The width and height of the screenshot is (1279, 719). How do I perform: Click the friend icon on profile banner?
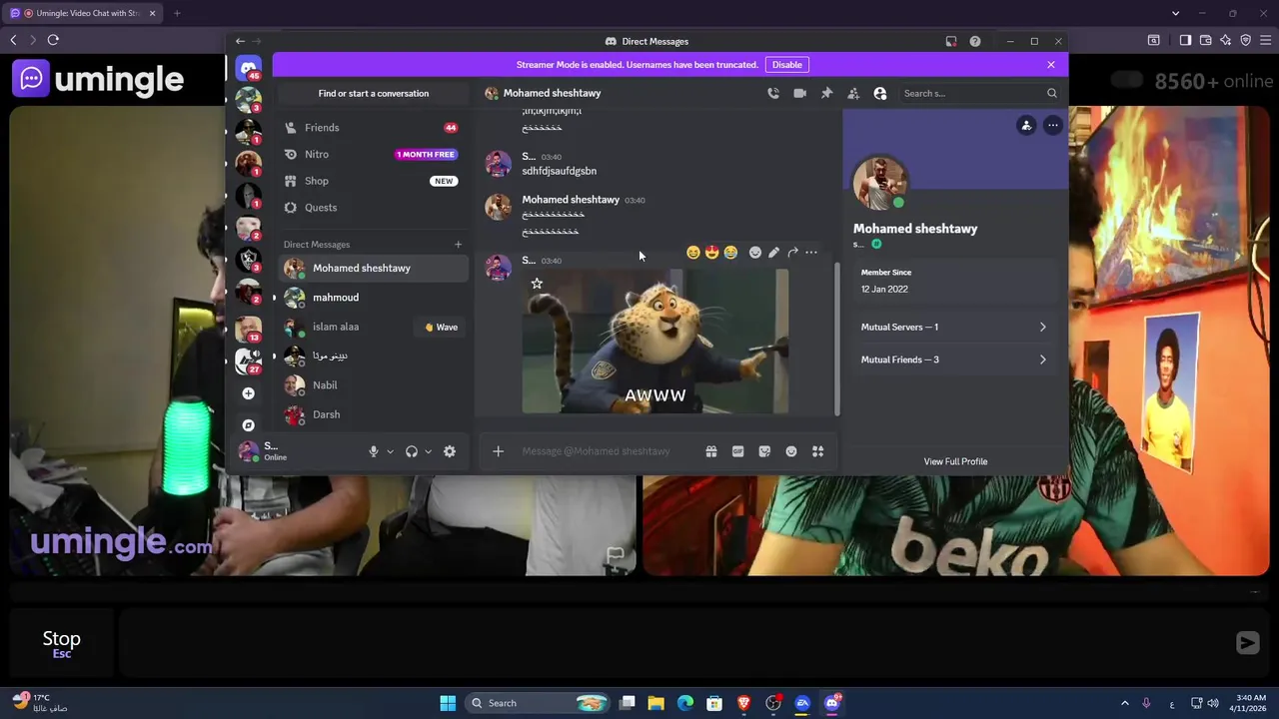[x=1026, y=125]
